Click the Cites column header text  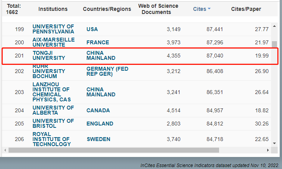pyautogui.click(x=200, y=9)
